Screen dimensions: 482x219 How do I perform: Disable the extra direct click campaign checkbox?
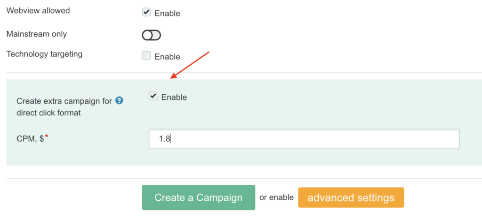click(153, 96)
